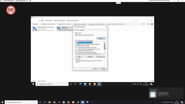Uncheck Internet Protocol Version 4 checkbox
185x104 pixels.
coord(76,47)
